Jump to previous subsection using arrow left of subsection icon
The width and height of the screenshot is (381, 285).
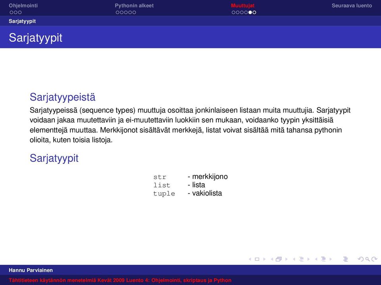294,259
